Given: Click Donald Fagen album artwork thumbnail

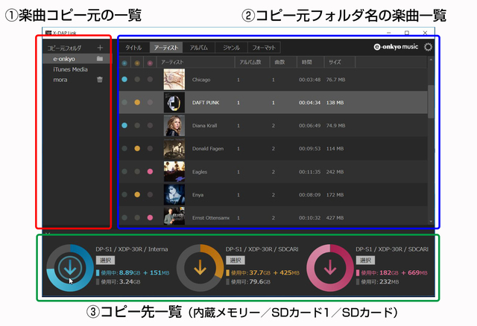Looking at the screenshot, I should click(174, 148).
